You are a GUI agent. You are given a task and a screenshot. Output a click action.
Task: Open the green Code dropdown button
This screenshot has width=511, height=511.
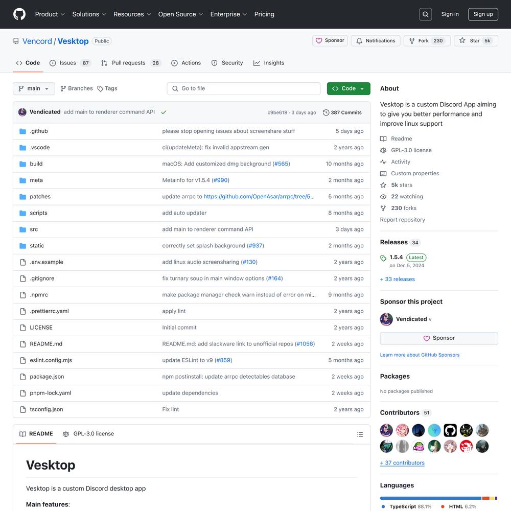pos(349,88)
